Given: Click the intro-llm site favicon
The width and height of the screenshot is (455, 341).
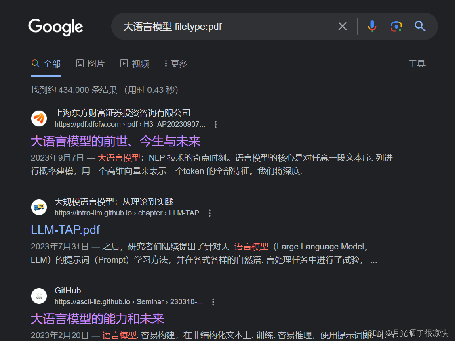Looking at the screenshot, I should [39, 207].
